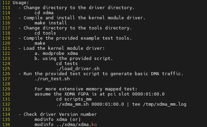This screenshot has height=127, width=207.
Task: Click the 'cd xdma' command line
Action: click(44, 13)
